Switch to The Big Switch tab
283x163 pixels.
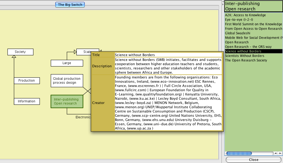(70, 5)
